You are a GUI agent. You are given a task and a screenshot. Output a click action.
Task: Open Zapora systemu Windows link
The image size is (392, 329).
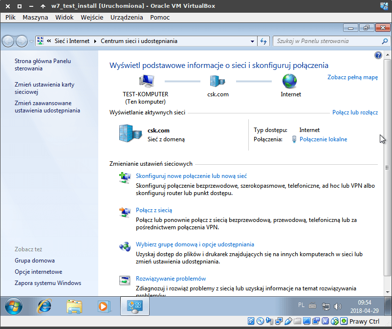(x=48, y=283)
